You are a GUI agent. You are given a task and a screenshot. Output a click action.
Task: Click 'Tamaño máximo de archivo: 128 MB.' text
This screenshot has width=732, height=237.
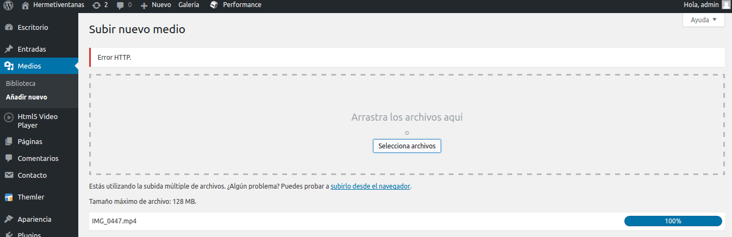142,201
